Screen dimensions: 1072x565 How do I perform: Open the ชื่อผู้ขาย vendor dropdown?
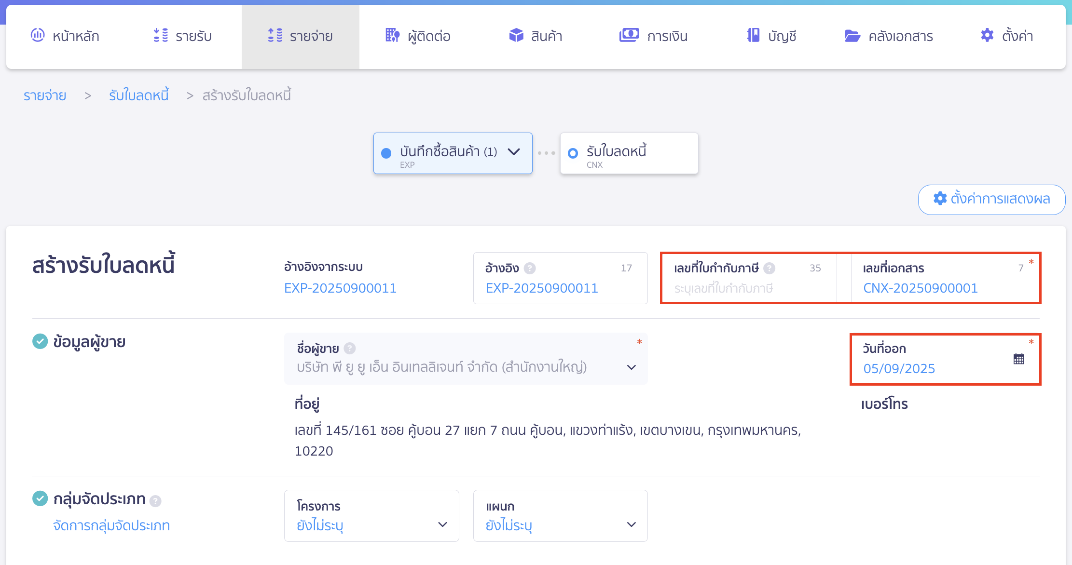466,358
